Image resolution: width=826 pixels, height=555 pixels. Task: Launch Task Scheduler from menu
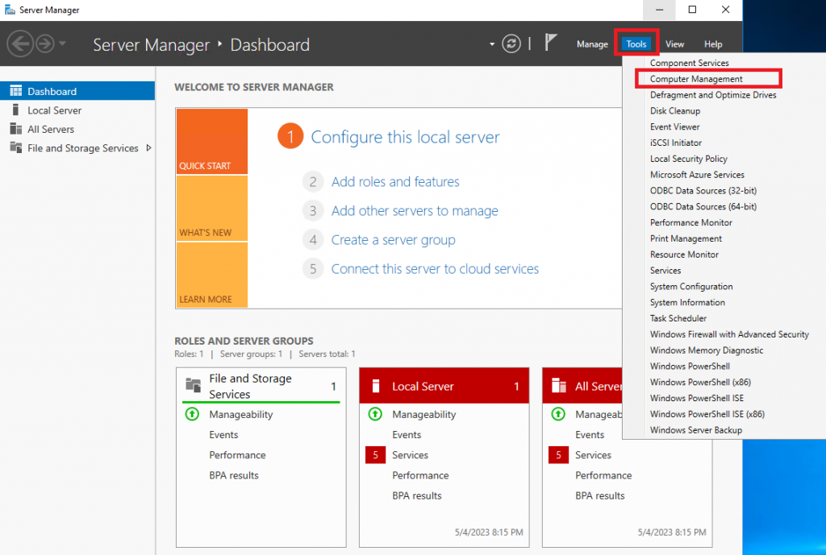point(678,318)
